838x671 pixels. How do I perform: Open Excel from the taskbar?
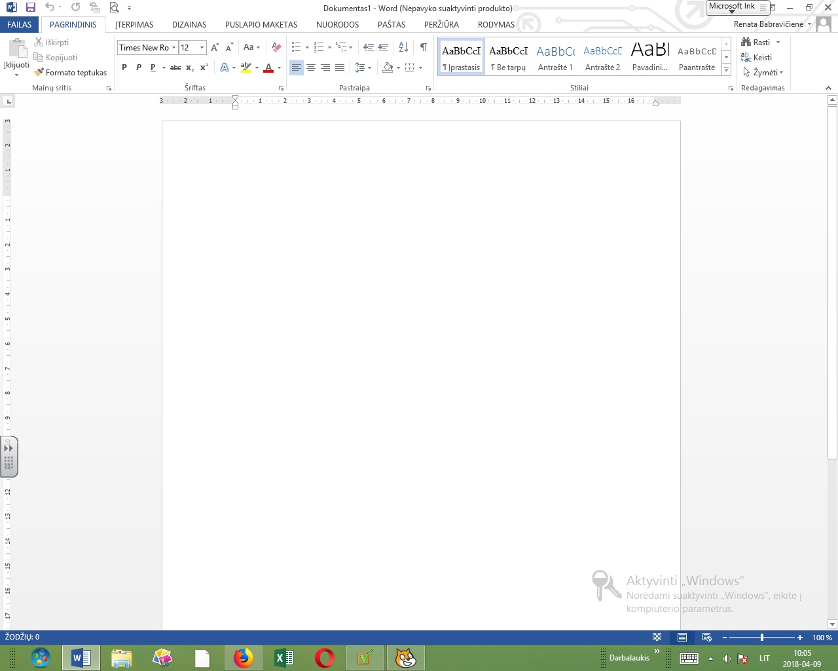pos(283,658)
